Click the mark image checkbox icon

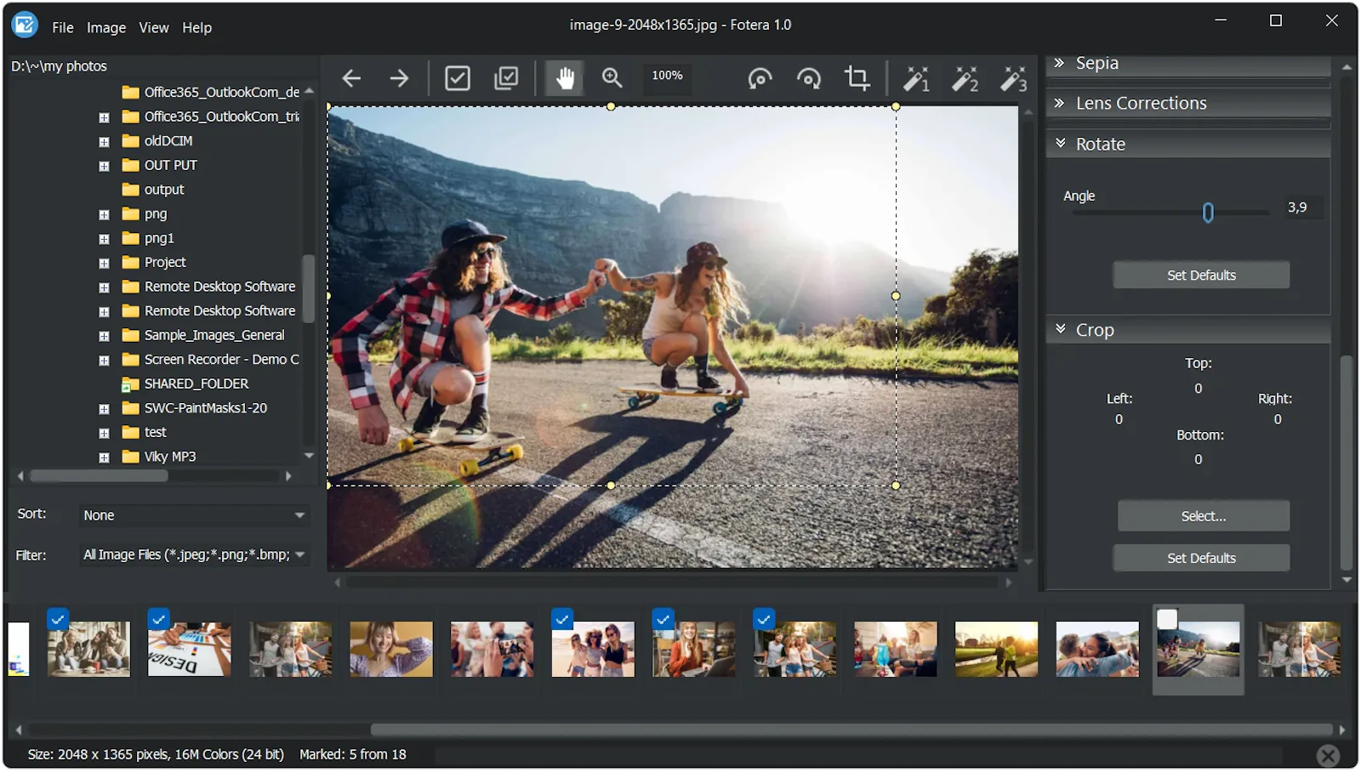pyautogui.click(x=458, y=78)
